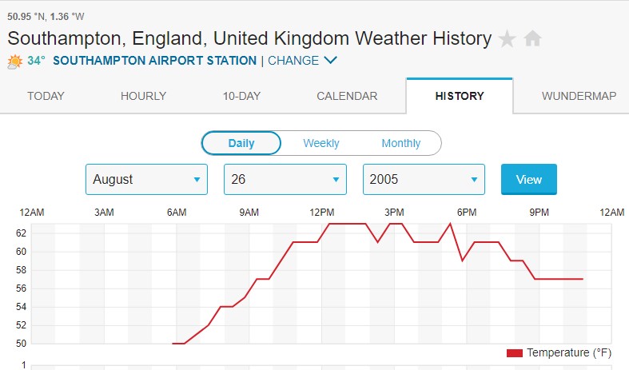The image size is (629, 370).
Task: Click the favorite star icon
Action: pyautogui.click(x=507, y=38)
